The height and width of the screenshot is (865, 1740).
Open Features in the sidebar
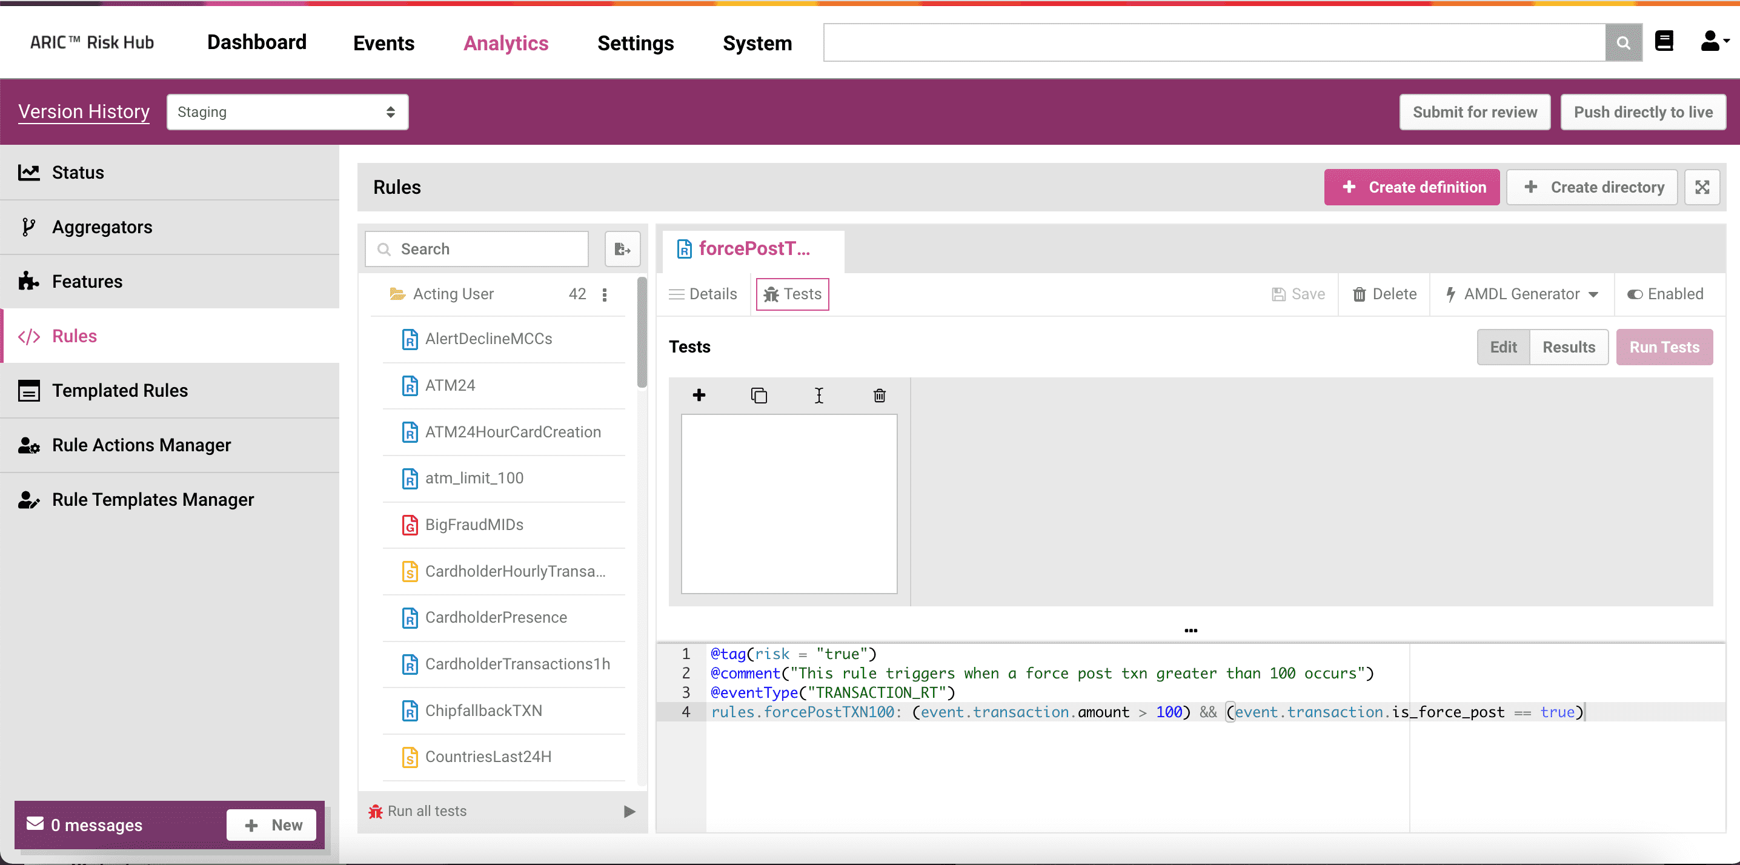tap(170, 282)
